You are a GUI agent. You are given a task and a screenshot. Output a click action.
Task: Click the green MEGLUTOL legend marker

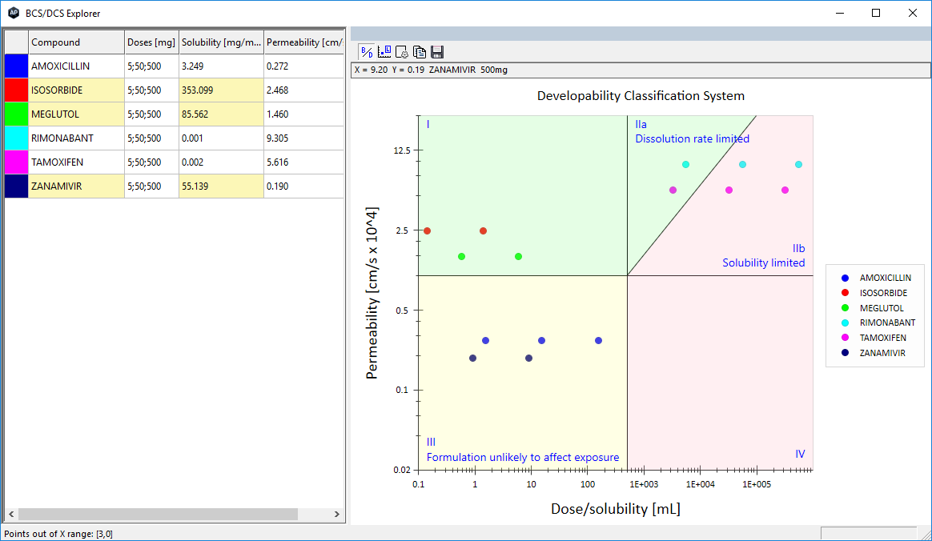pos(846,307)
